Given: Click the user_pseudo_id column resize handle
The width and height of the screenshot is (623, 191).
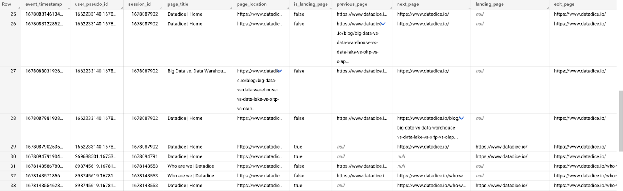Looking at the screenshot, I should pos(122,8).
